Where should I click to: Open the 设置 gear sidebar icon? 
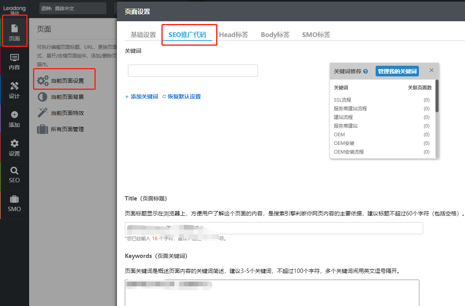point(15,147)
